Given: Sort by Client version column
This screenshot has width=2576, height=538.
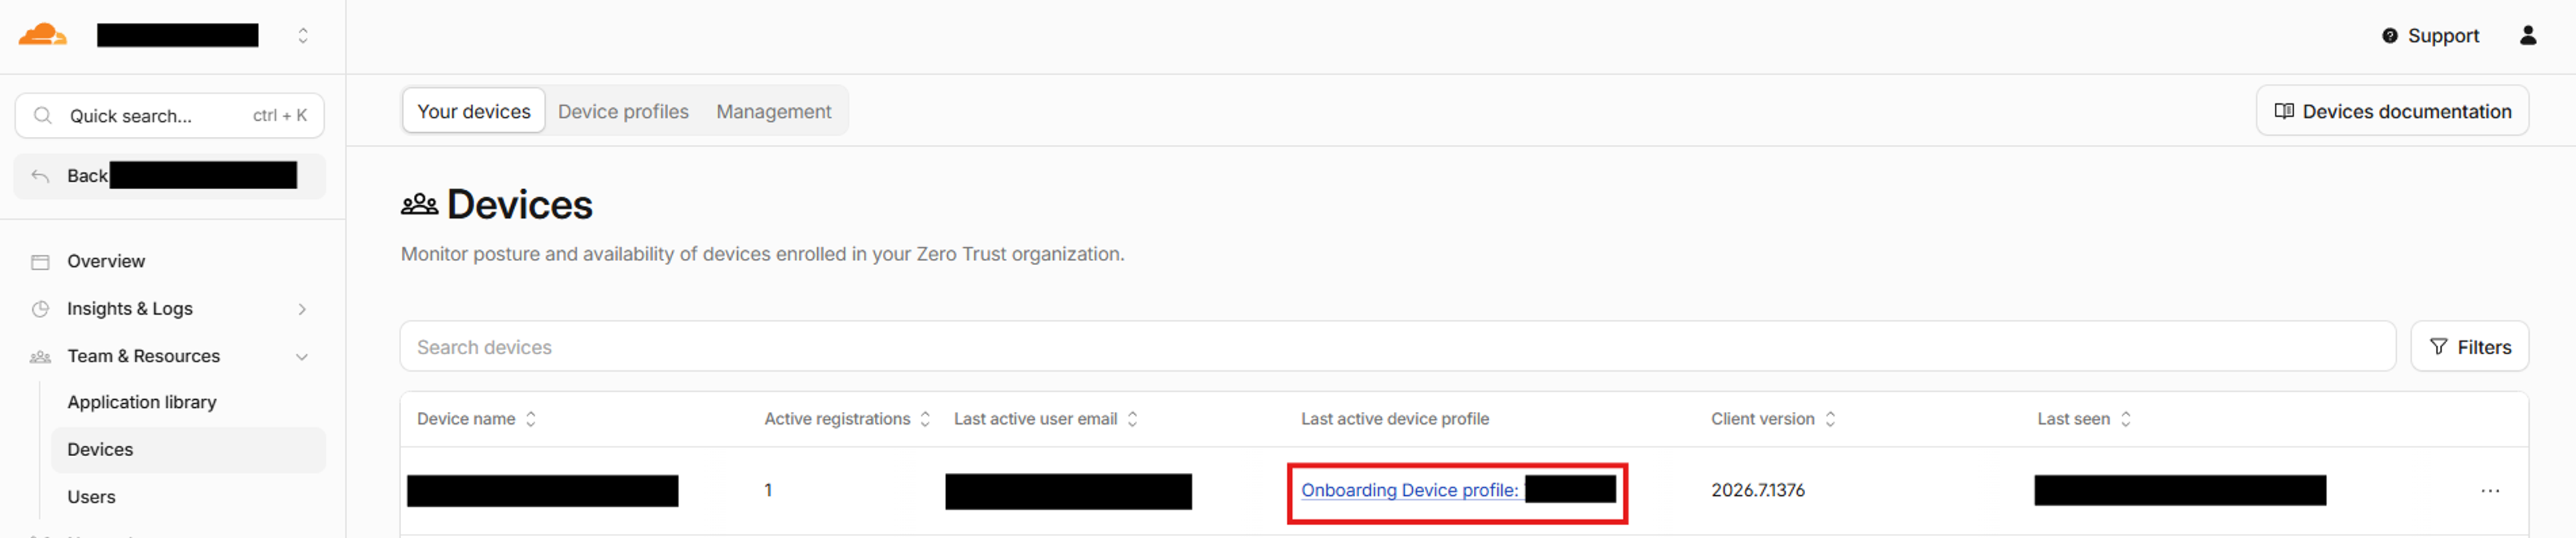Looking at the screenshot, I should (1829, 419).
